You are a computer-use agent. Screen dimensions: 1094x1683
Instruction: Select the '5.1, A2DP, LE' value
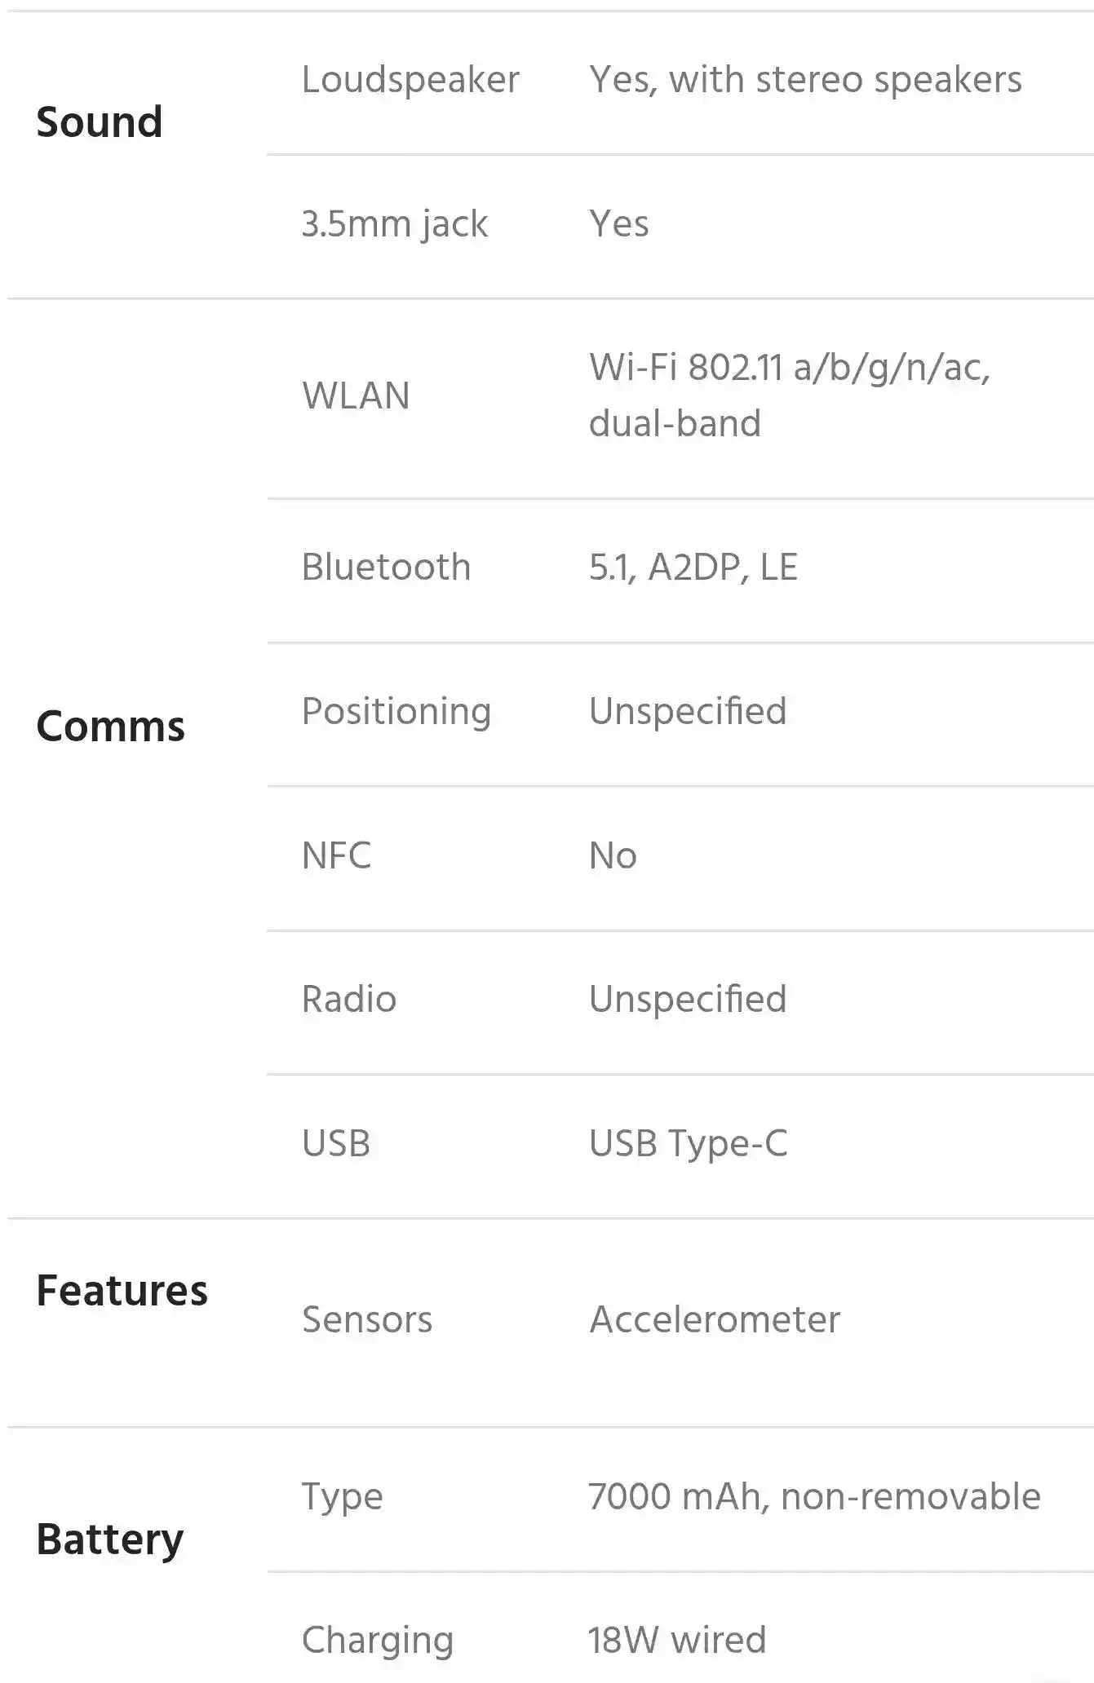pos(693,567)
